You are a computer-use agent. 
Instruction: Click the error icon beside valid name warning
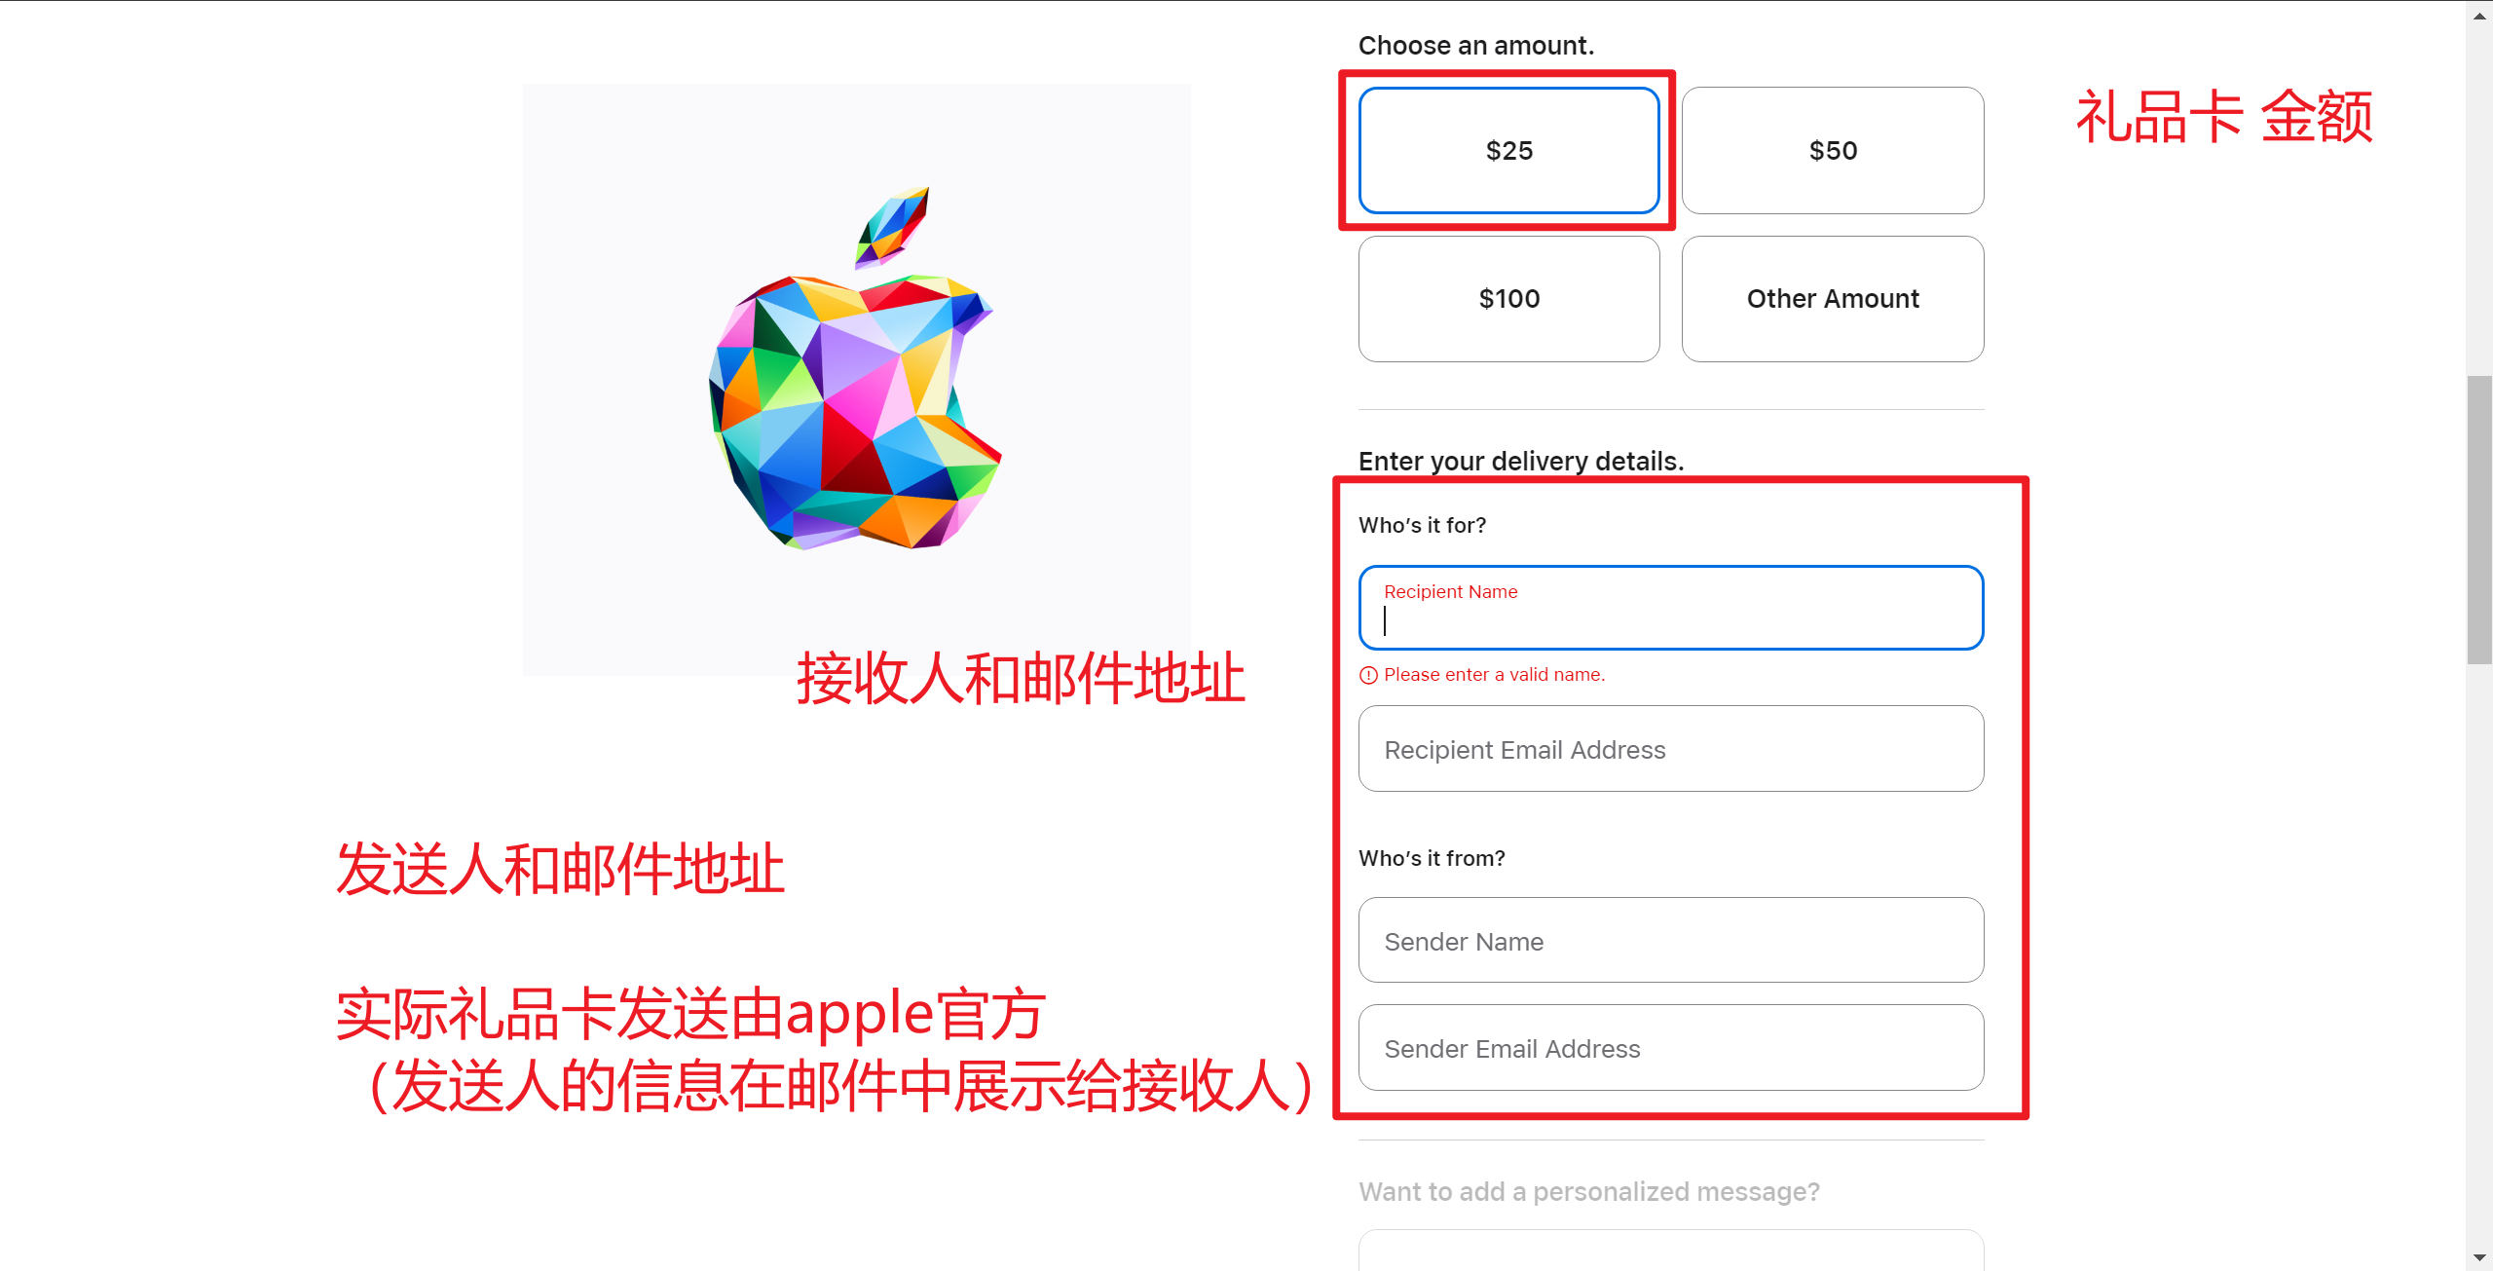tap(1368, 675)
